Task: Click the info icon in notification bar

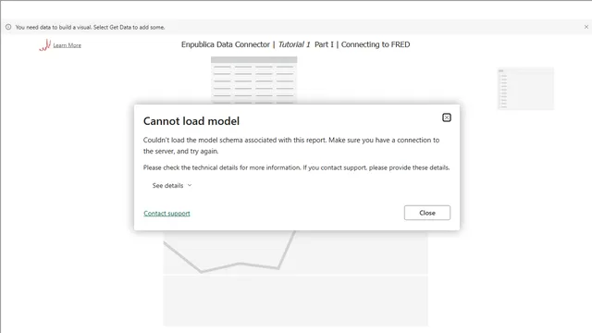Action: 8,27
